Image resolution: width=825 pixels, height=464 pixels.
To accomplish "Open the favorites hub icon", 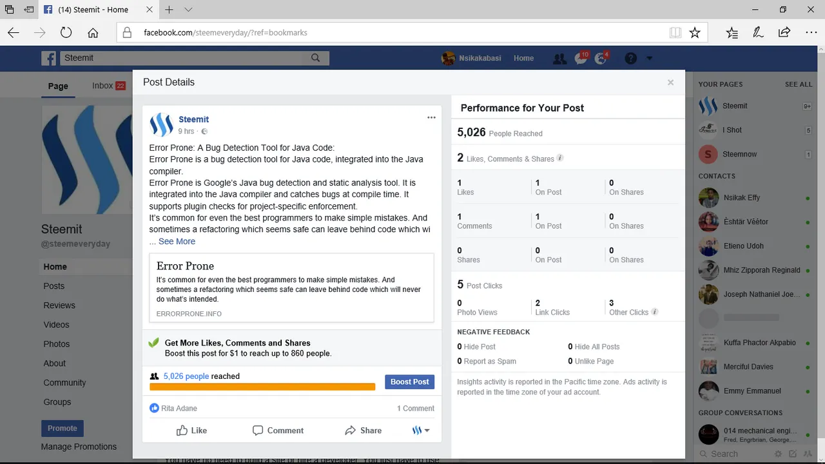I will 732,33.
